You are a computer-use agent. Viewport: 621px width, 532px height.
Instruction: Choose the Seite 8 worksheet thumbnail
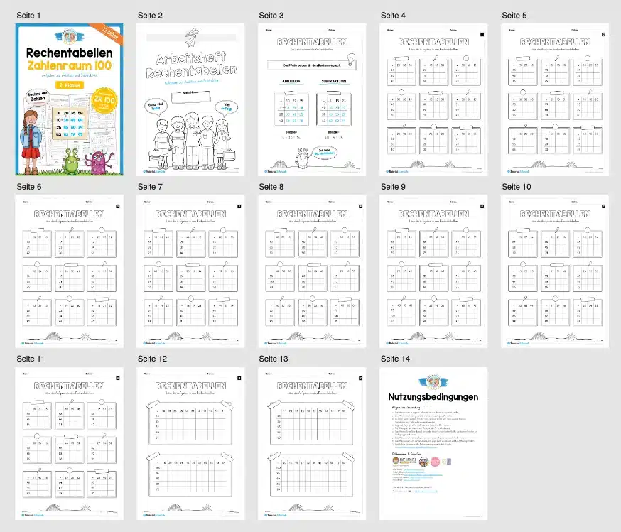tap(312, 271)
